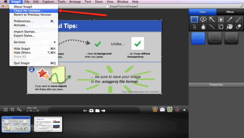The height and width of the screenshot is (138, 244).
Task: Choose About Snagit
Action: coord(34,7)
